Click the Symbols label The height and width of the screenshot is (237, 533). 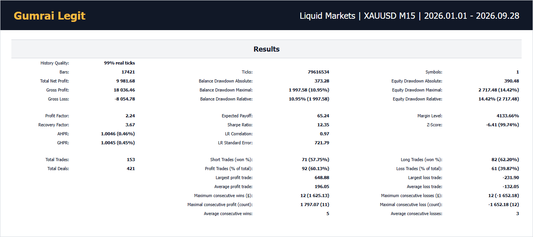pyautogui.click(x=434, y=72)
